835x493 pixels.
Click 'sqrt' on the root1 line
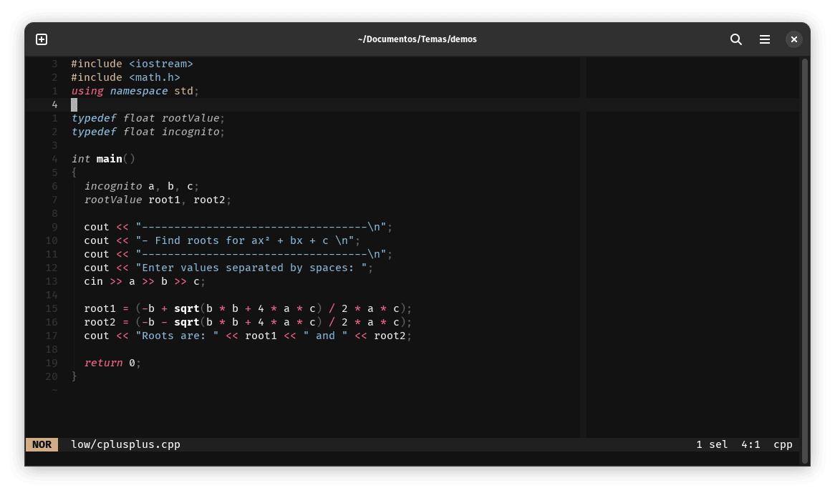tap(187, 308)
